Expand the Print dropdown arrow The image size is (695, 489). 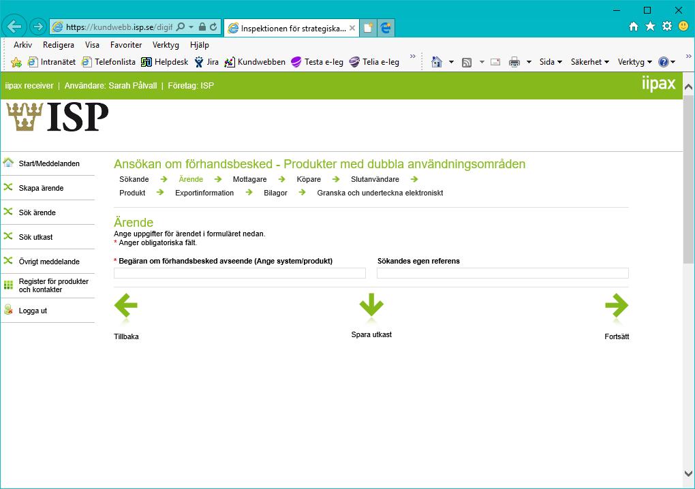tap(529, 62)
